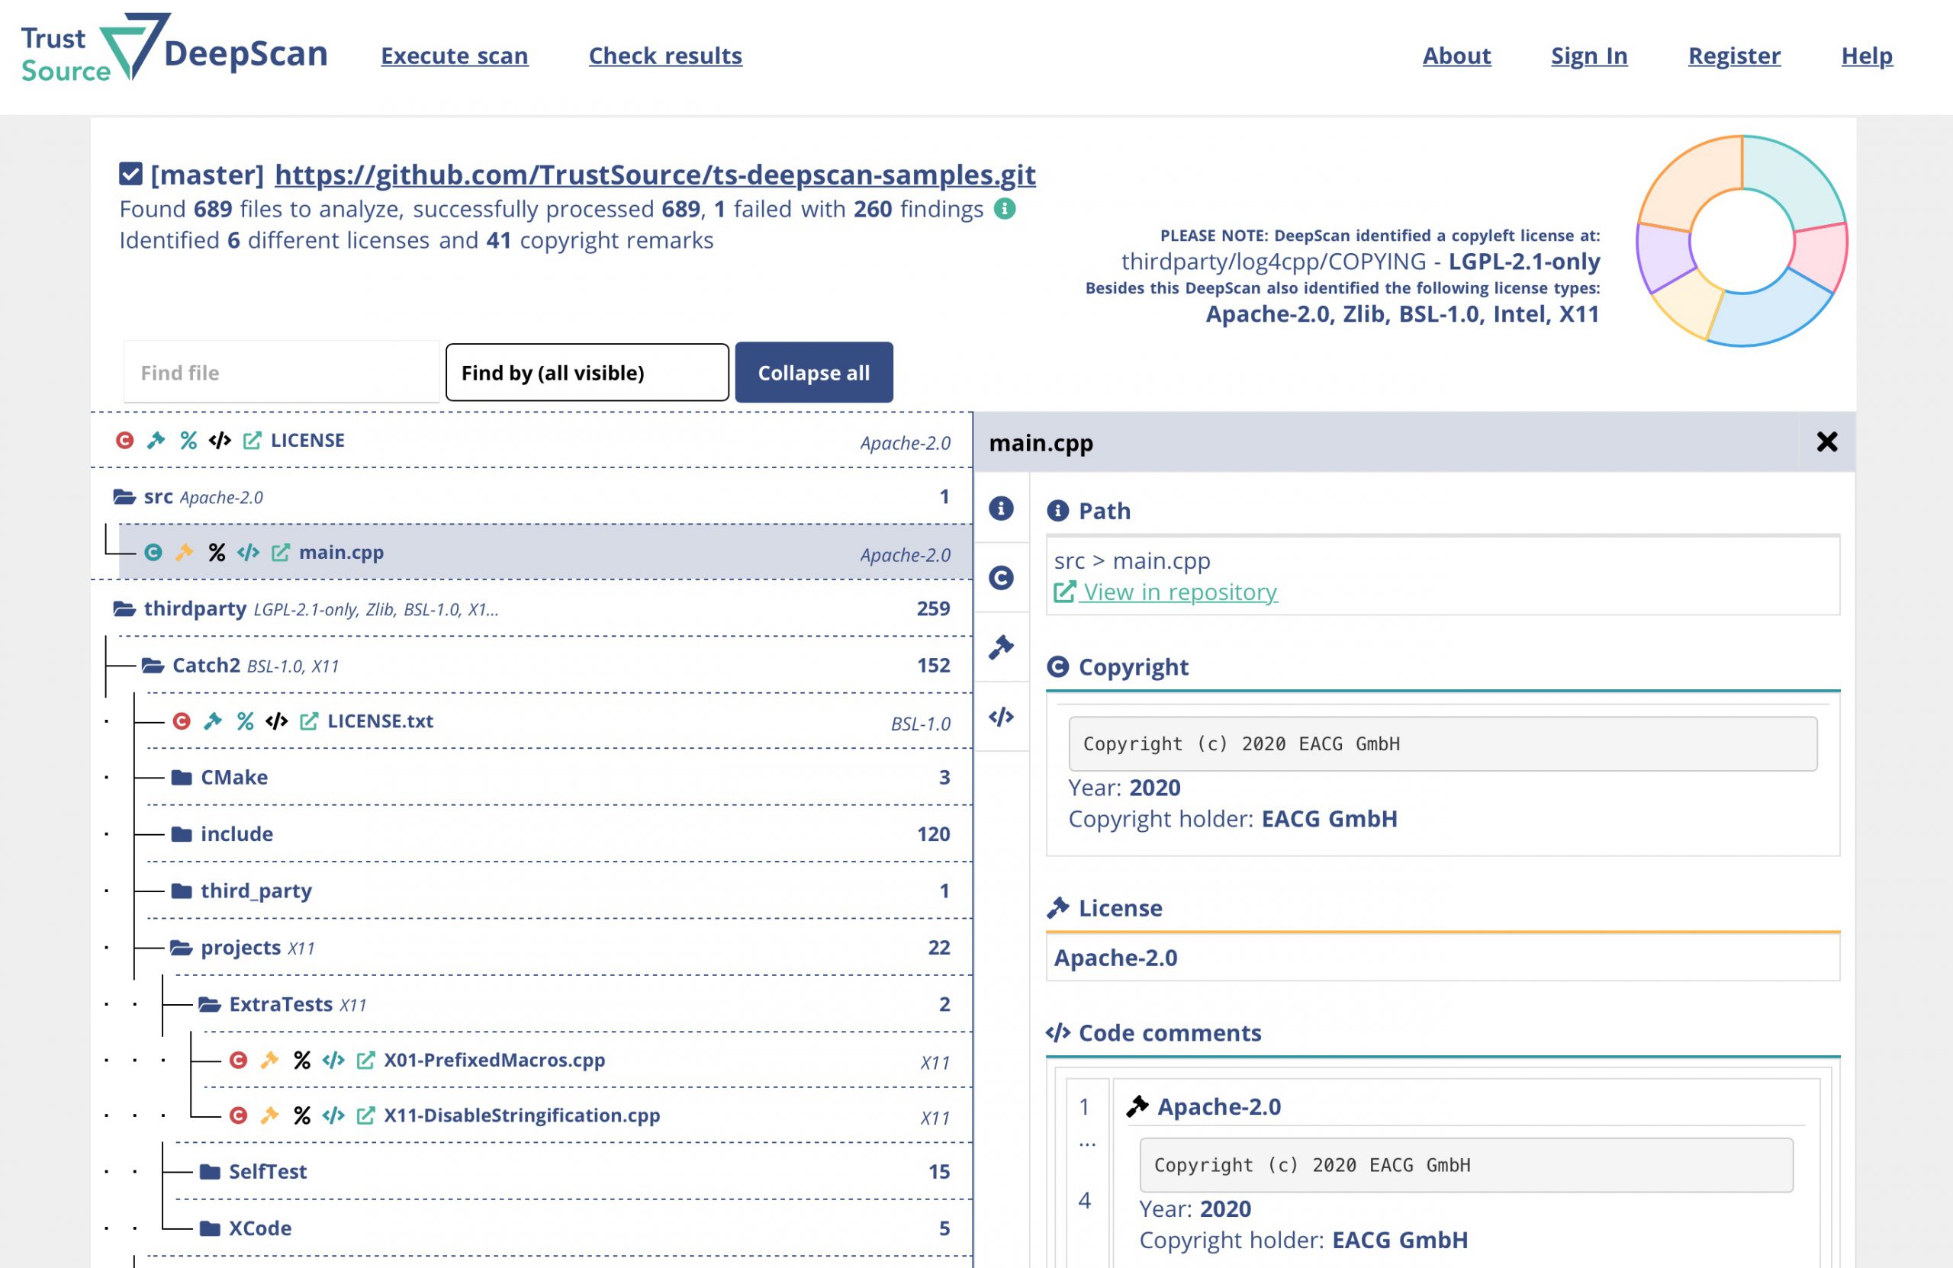Click percent icon in LICENSE.txt row

click(246, 721)
